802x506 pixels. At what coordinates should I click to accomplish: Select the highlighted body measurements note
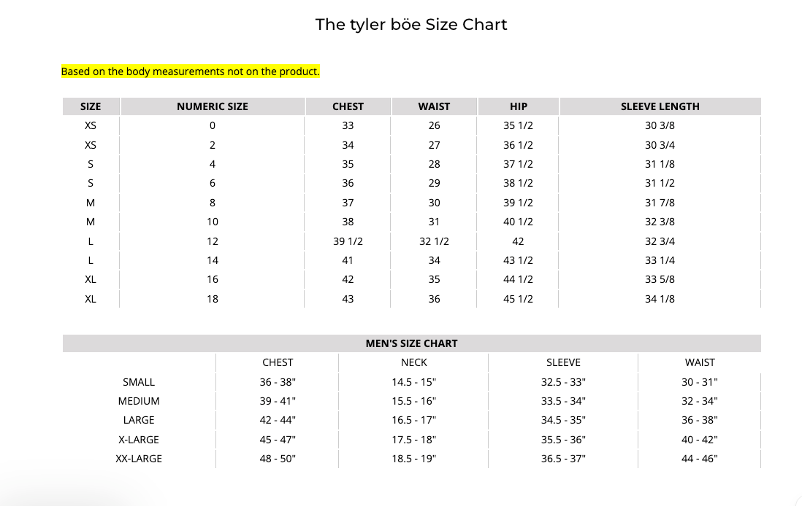pyautogui.click(x=190, y=71)
